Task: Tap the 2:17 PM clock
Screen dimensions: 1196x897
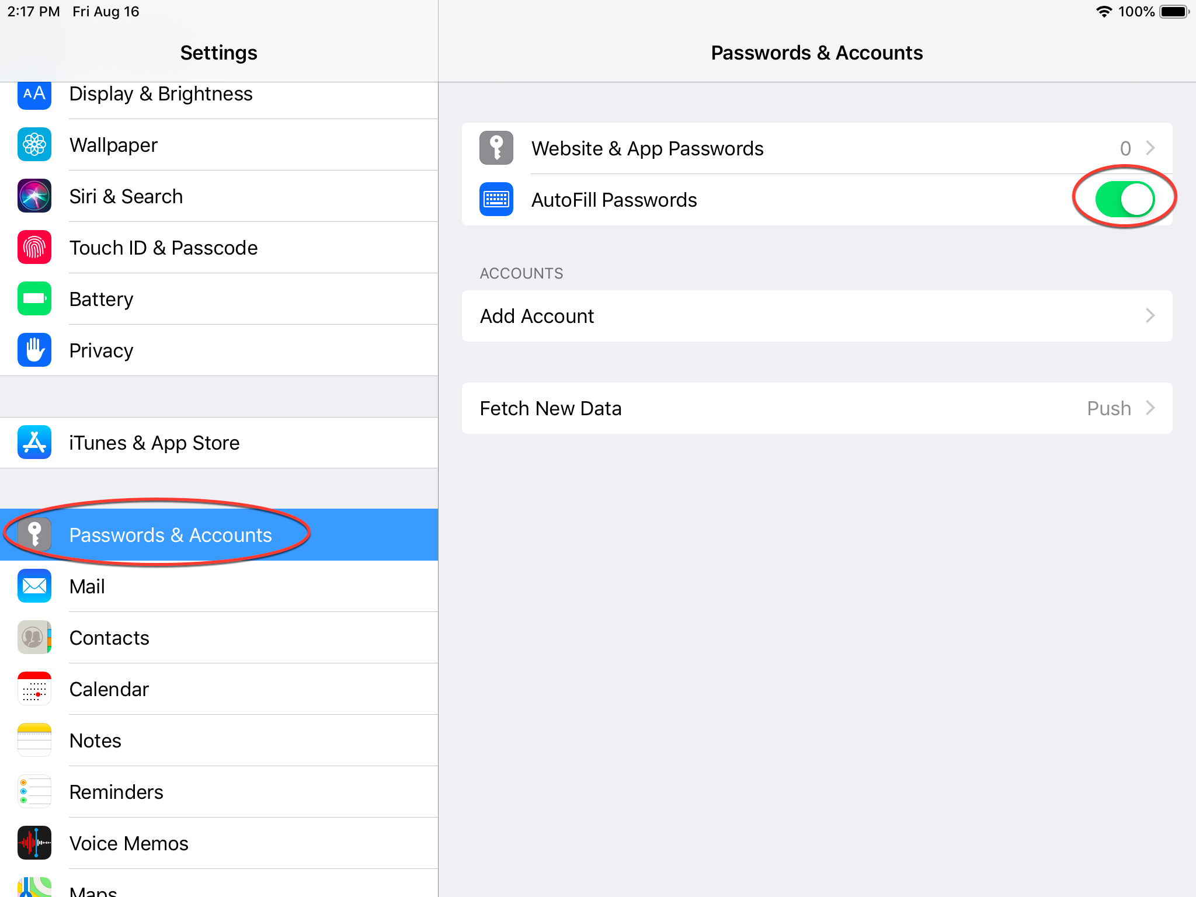Action: tap(33, 12)
